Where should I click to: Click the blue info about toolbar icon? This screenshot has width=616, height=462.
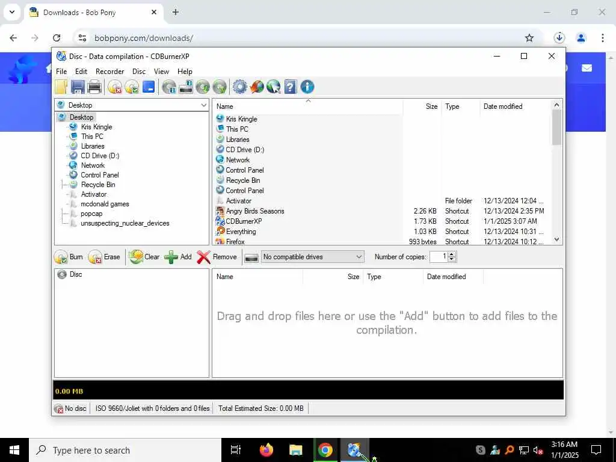point(307,87)
